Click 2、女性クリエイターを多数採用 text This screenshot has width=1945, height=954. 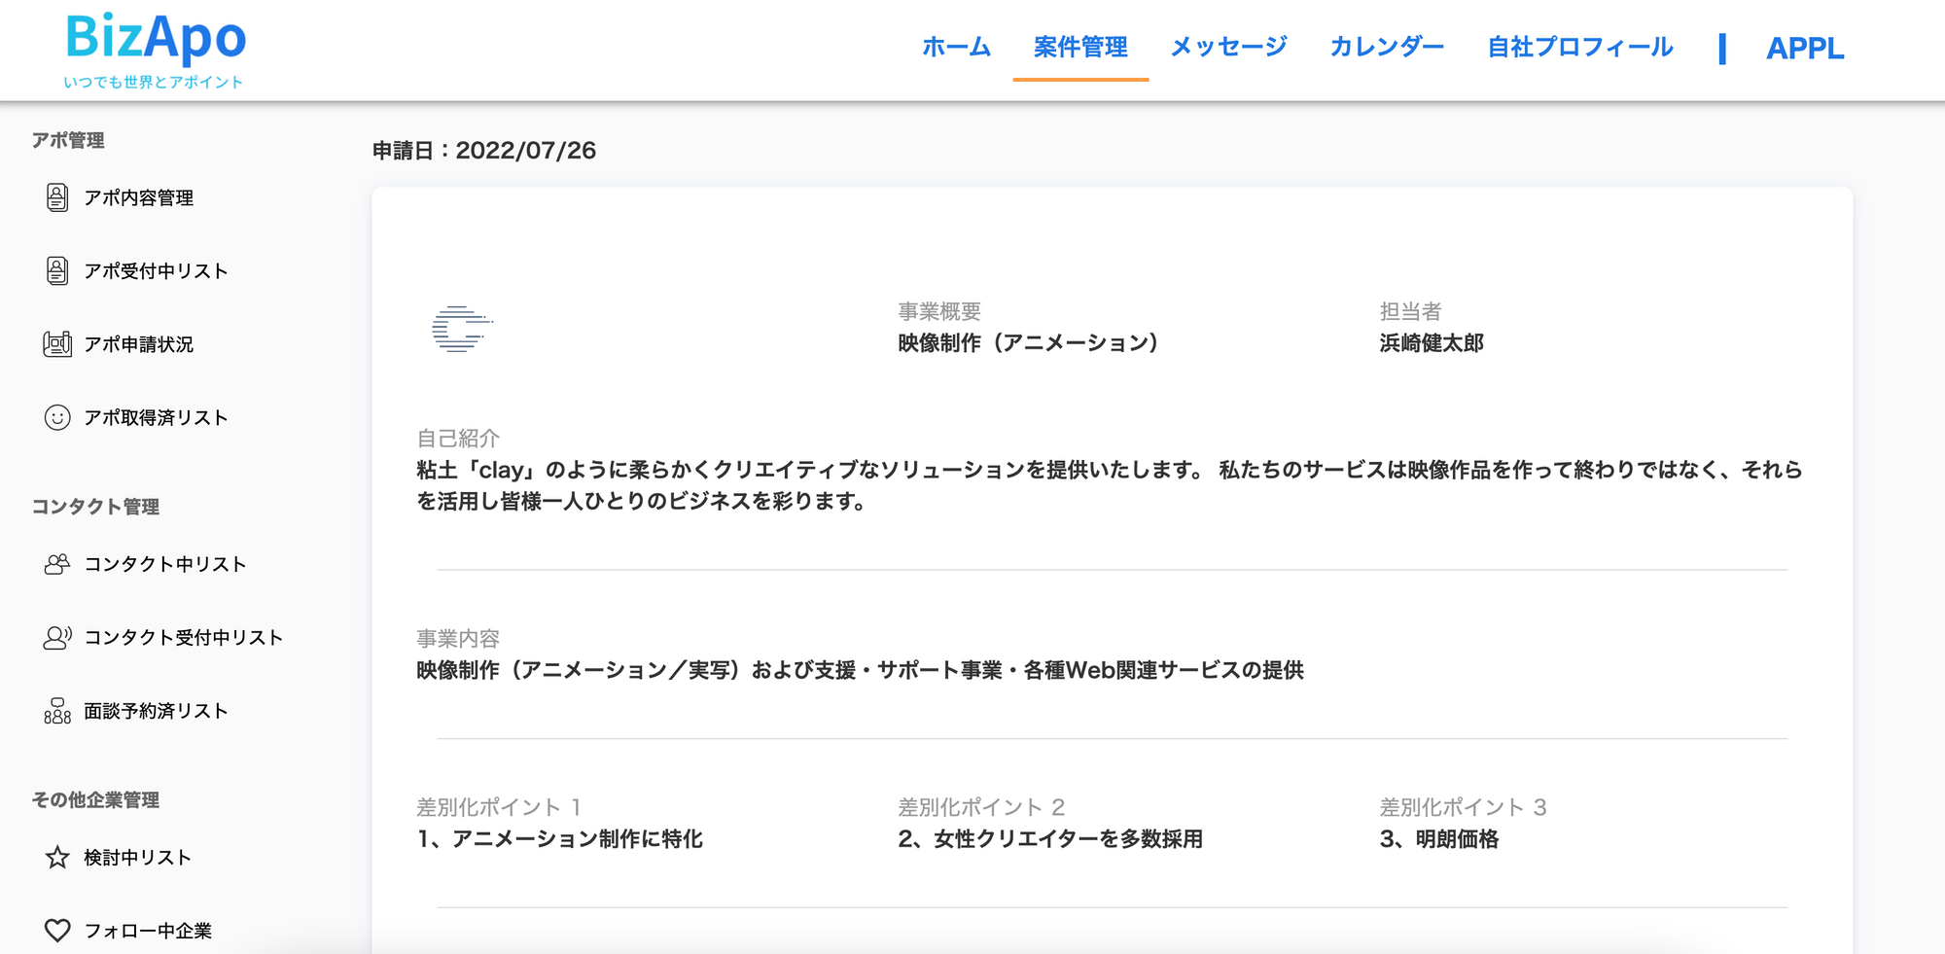[1050, 838]
